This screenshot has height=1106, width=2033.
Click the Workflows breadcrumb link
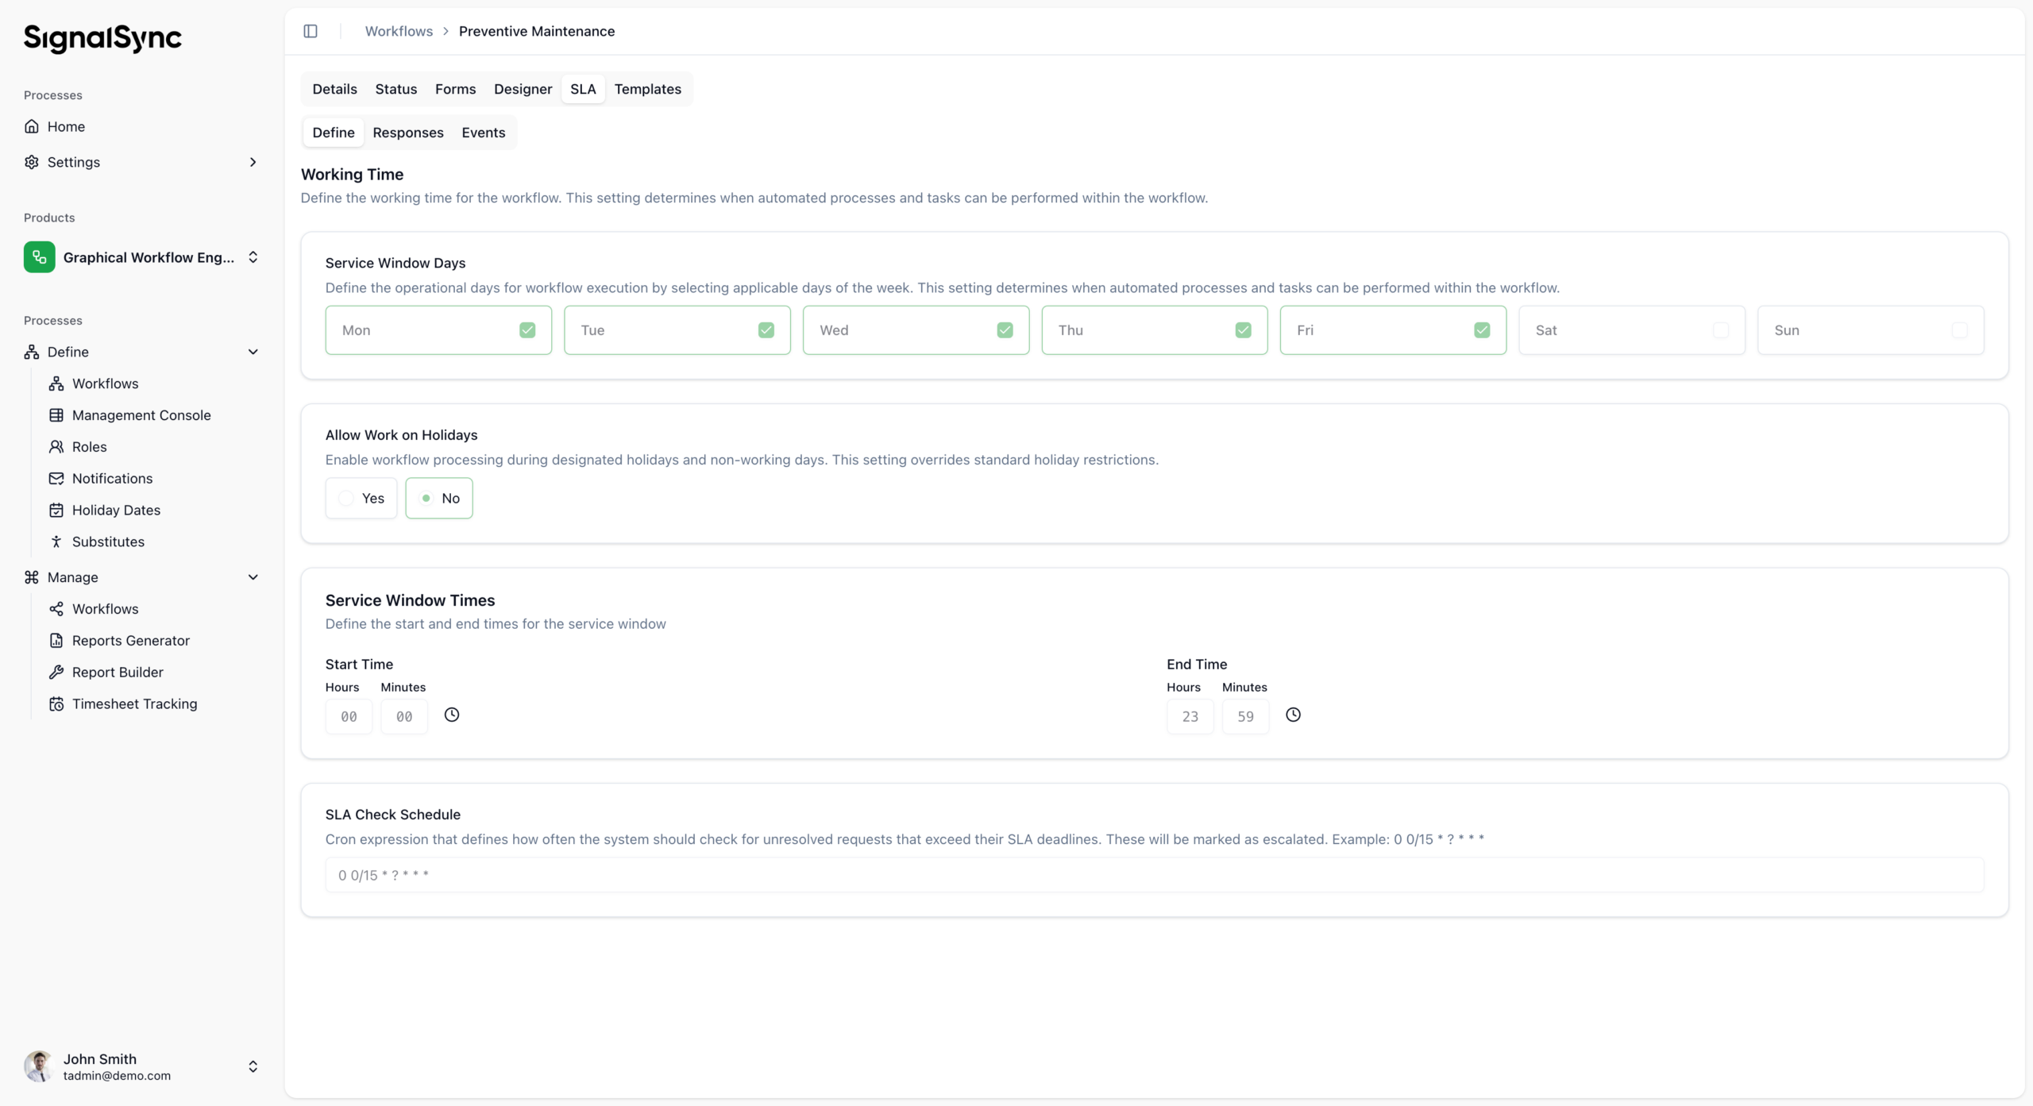[x=399, y=31]
